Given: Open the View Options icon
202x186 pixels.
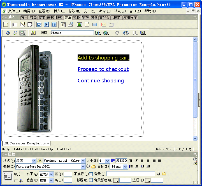Looking at the screenshot, I should point(143,33).
